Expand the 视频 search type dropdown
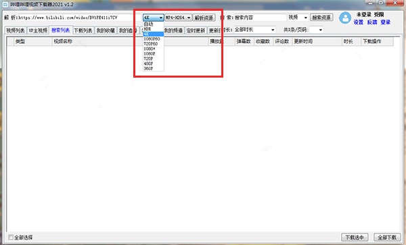The width and height of the screenshot is (406, 245). 298,18
